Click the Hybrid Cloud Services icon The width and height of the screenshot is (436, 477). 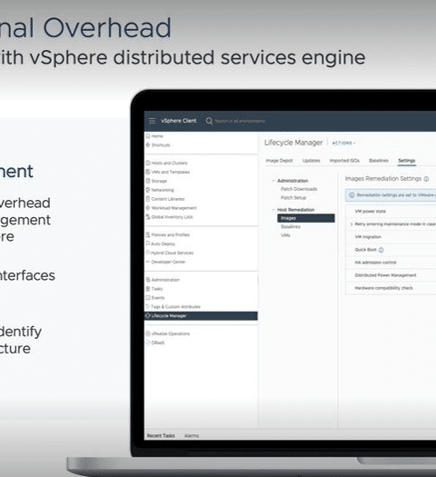click(148, 253)
